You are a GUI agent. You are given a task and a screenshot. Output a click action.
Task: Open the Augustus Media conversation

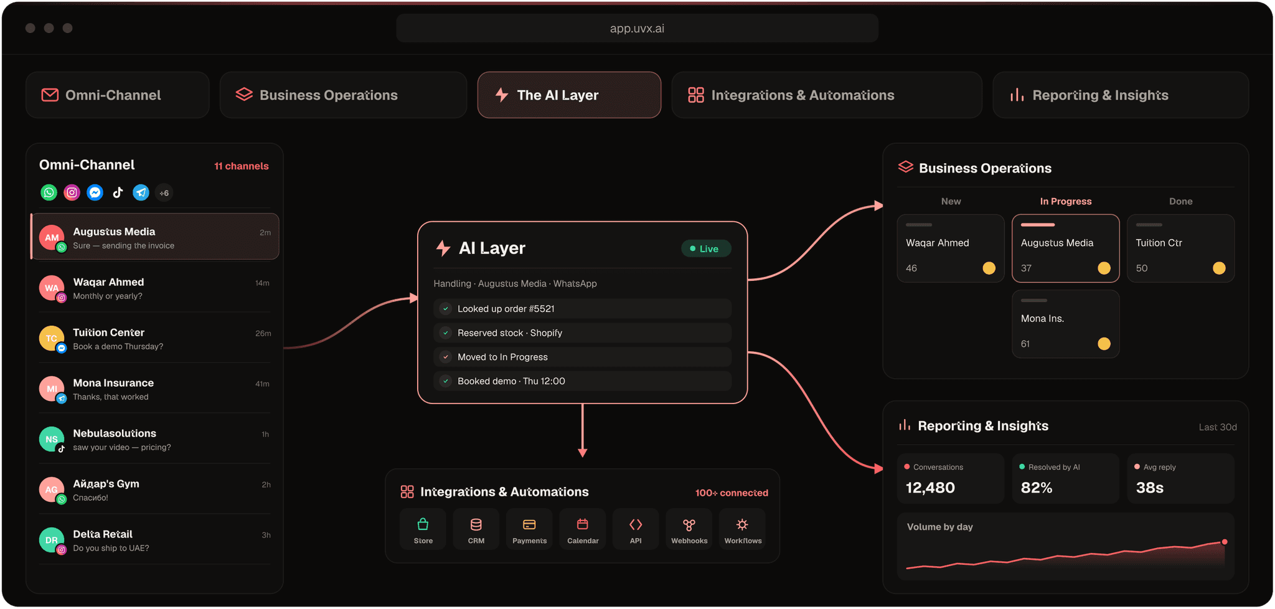(155, 237)
